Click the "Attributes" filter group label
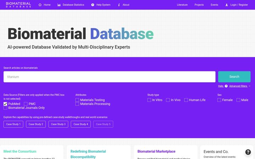 tap(81, 95)
